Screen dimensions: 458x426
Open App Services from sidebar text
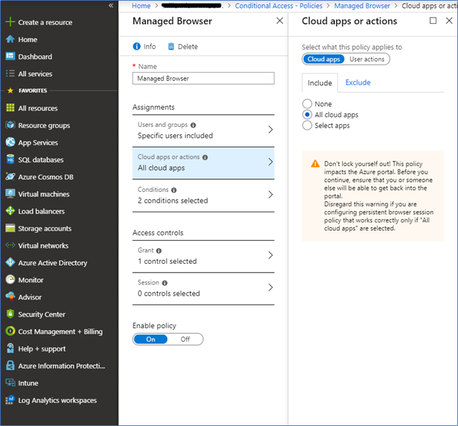(x=38, y=142)
